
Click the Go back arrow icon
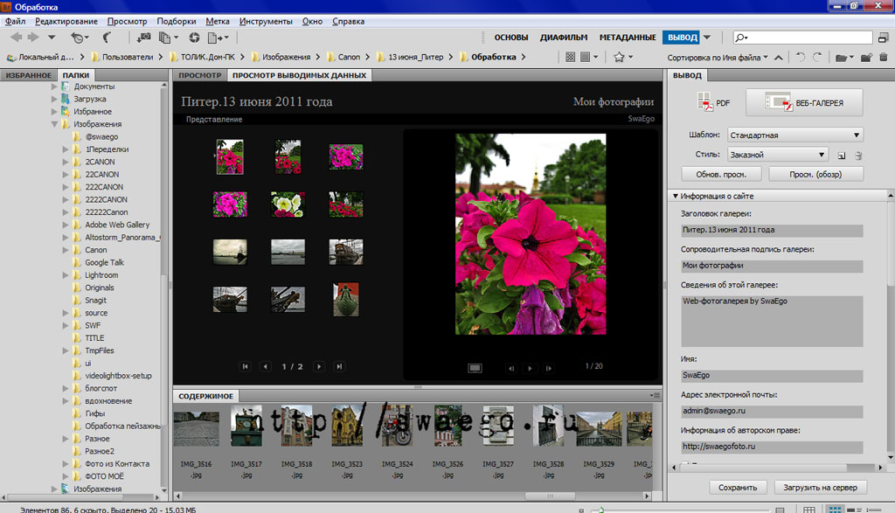pyautogui.click(x=16, y=37)
